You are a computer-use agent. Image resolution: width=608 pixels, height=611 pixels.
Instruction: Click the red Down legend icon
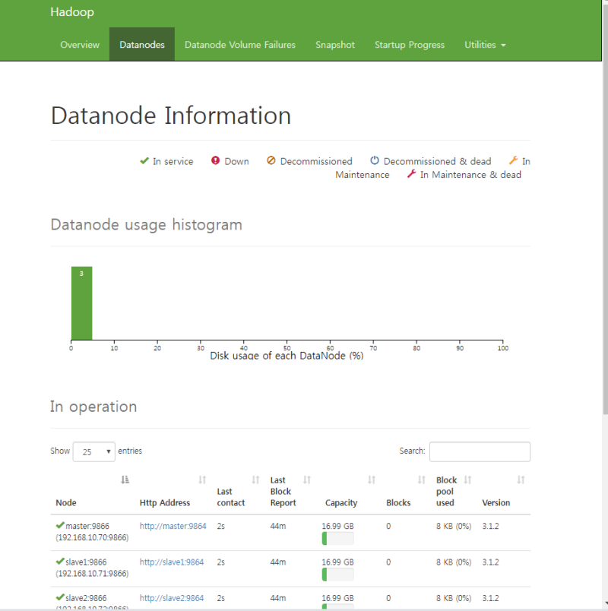[x=215, y=160]
